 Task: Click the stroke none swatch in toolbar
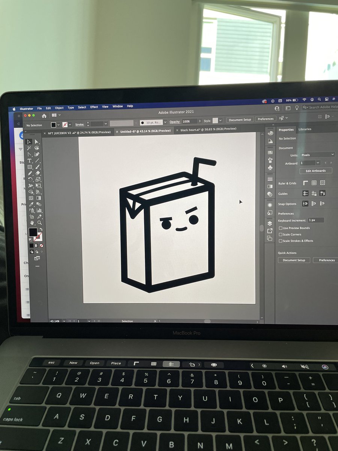coord(39,237)
